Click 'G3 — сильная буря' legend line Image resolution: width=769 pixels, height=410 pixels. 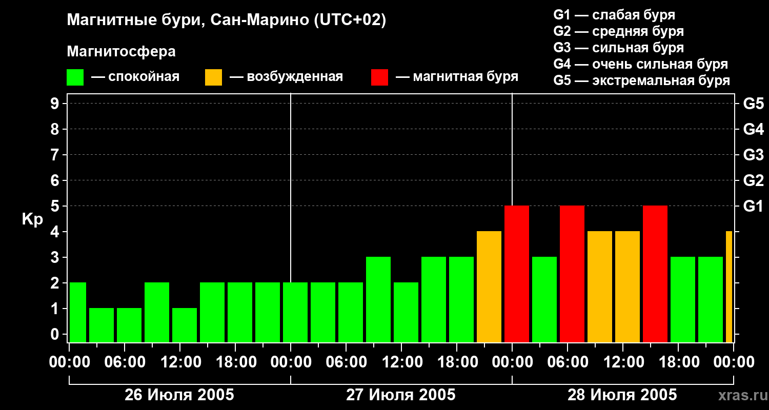tap(618, 48)
